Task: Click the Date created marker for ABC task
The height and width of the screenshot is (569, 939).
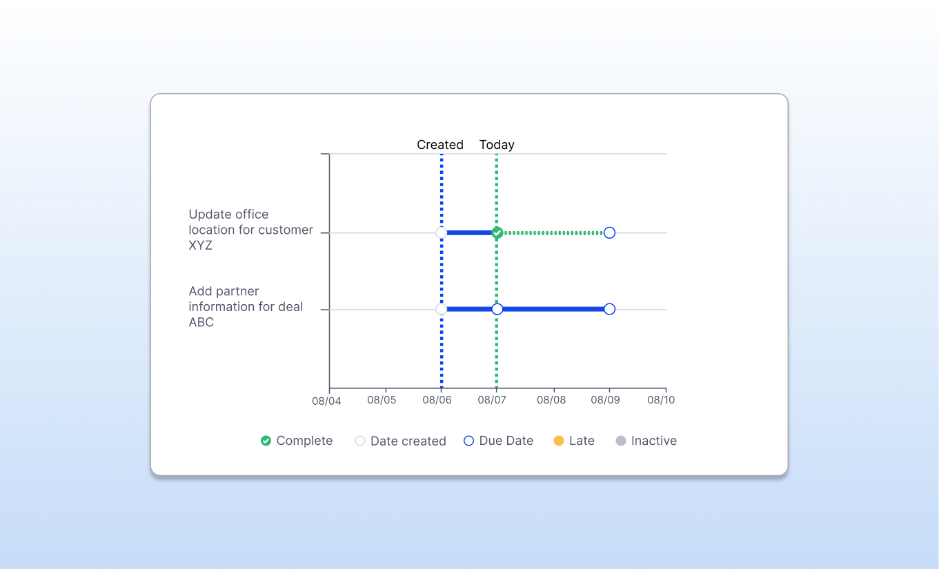Action: tap(442, 309)
